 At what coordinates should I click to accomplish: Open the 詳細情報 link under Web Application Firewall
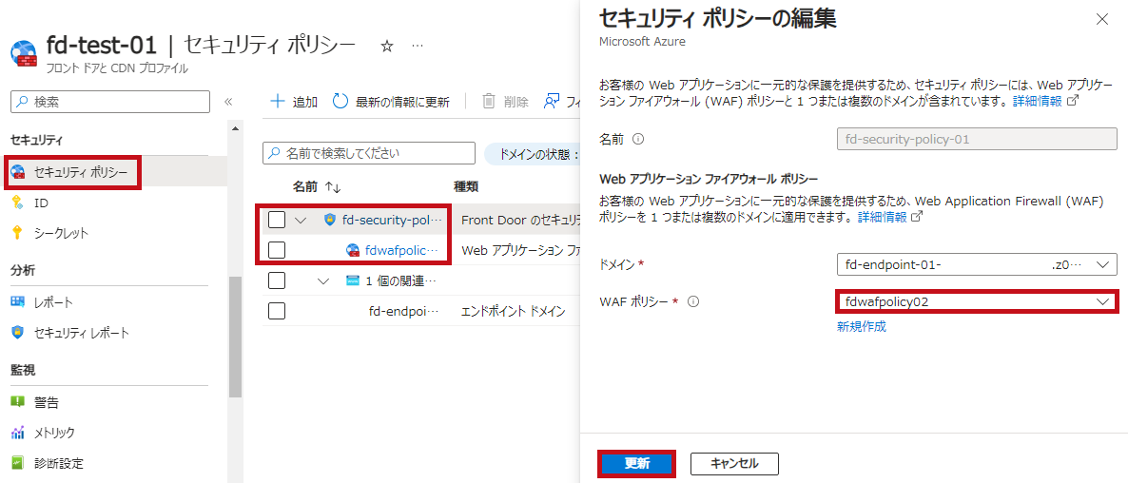pos(882,216)
